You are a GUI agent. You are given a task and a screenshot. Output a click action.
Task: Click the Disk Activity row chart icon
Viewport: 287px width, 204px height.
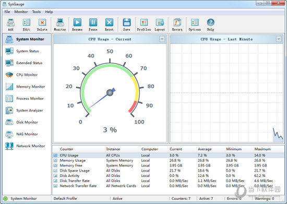tap(55, 176)
